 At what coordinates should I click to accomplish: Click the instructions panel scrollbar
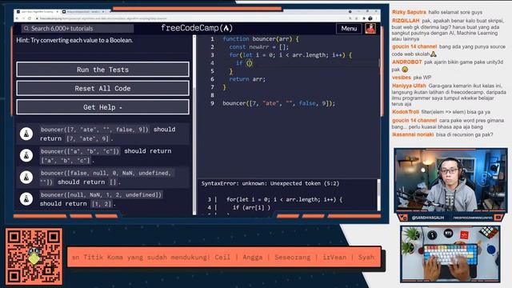tap(194, 126)
